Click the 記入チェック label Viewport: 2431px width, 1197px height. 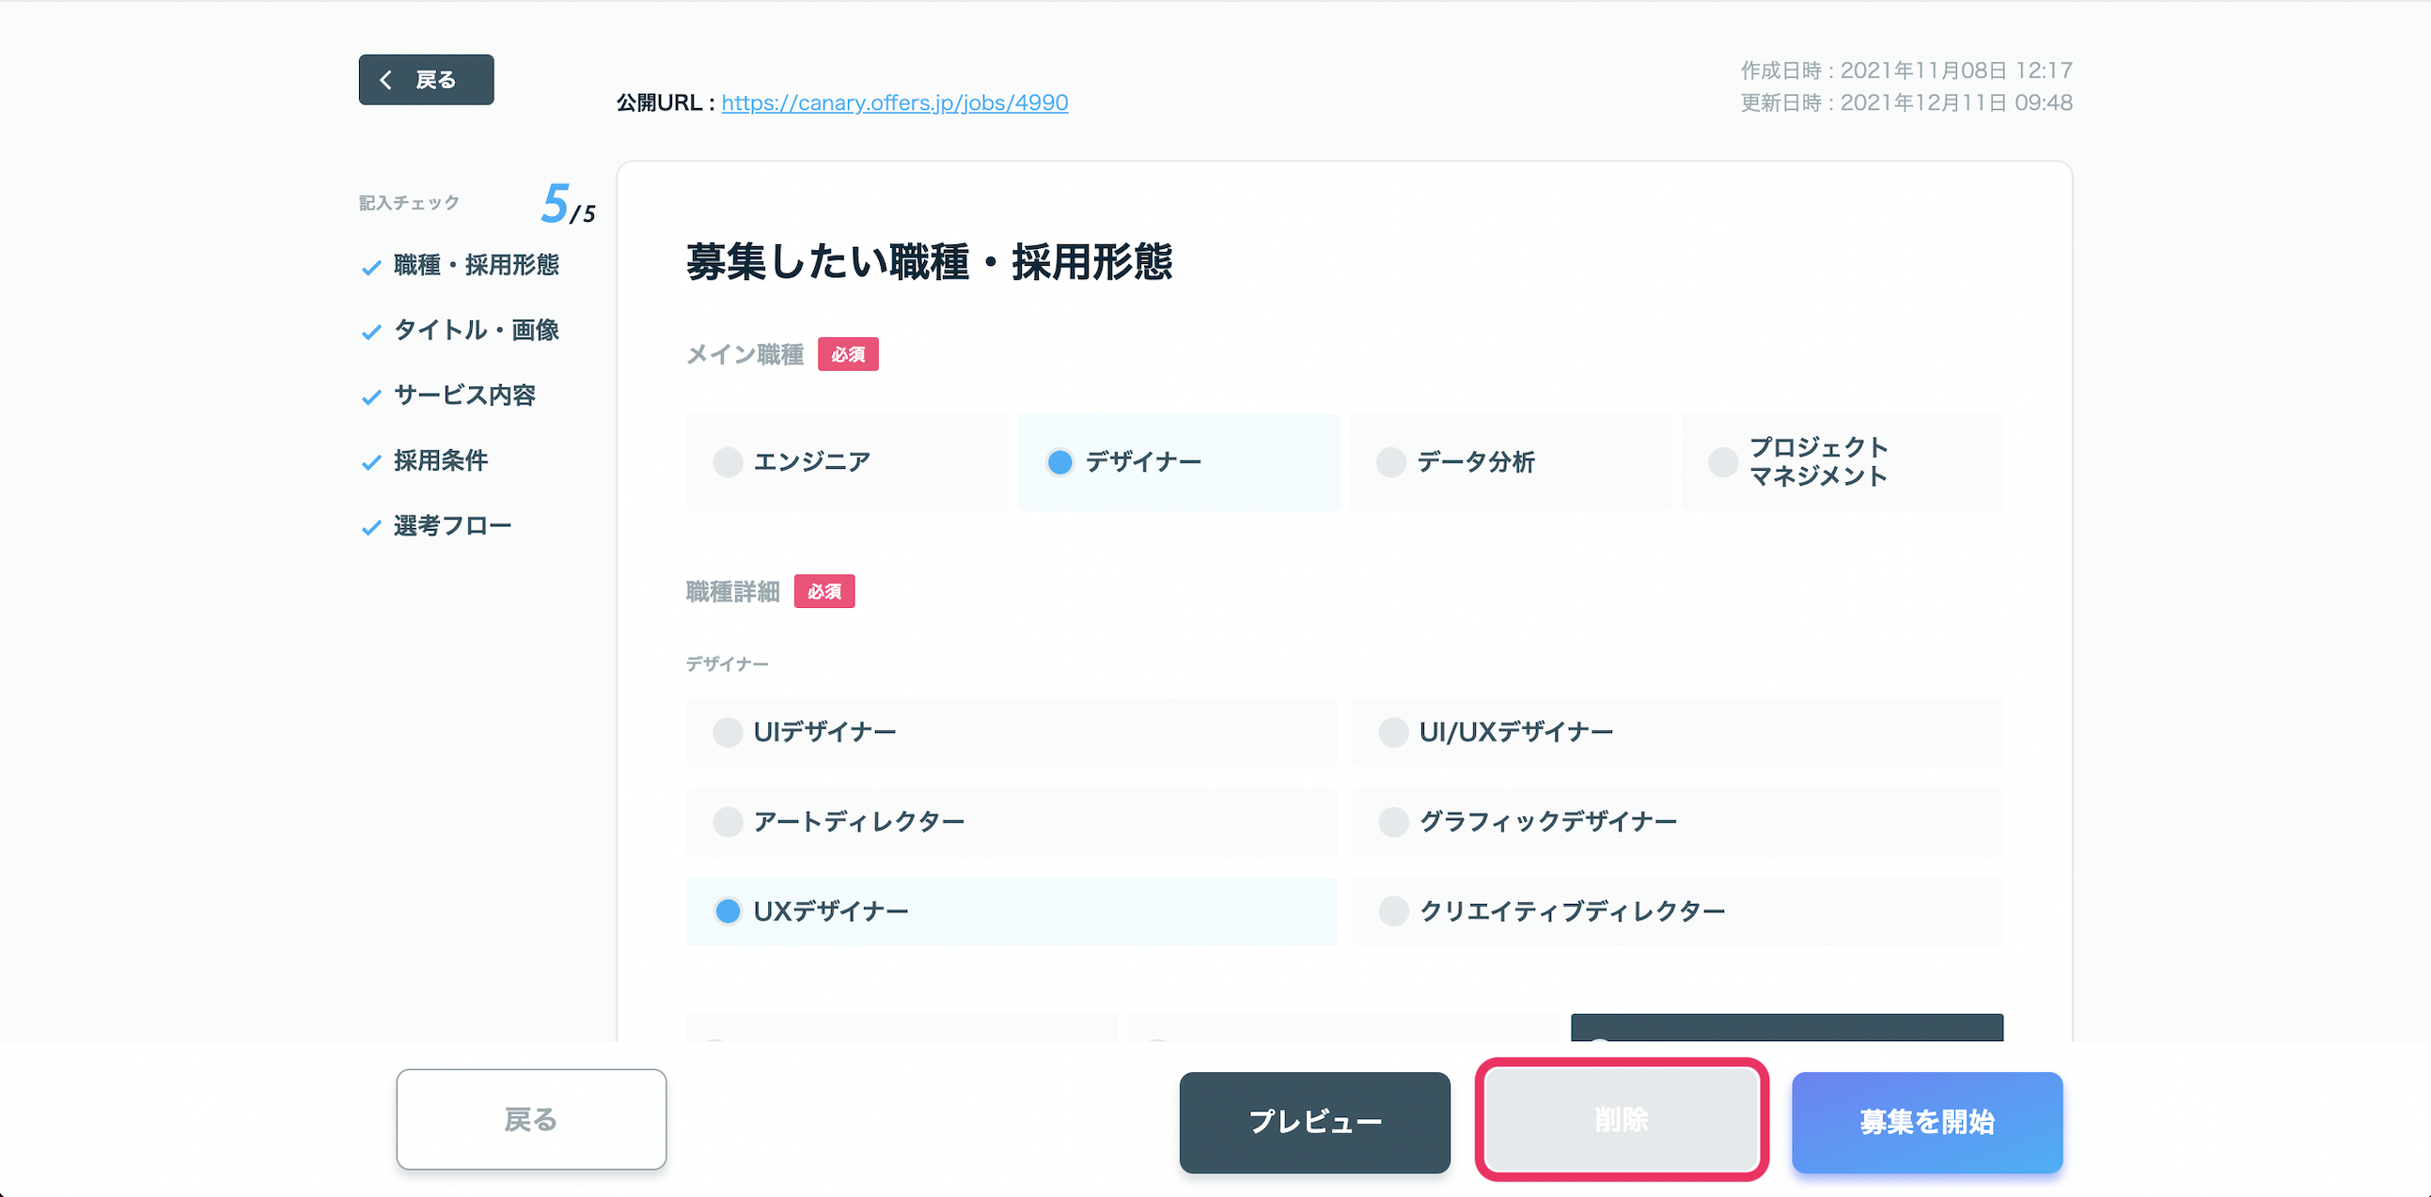(409, 203)
